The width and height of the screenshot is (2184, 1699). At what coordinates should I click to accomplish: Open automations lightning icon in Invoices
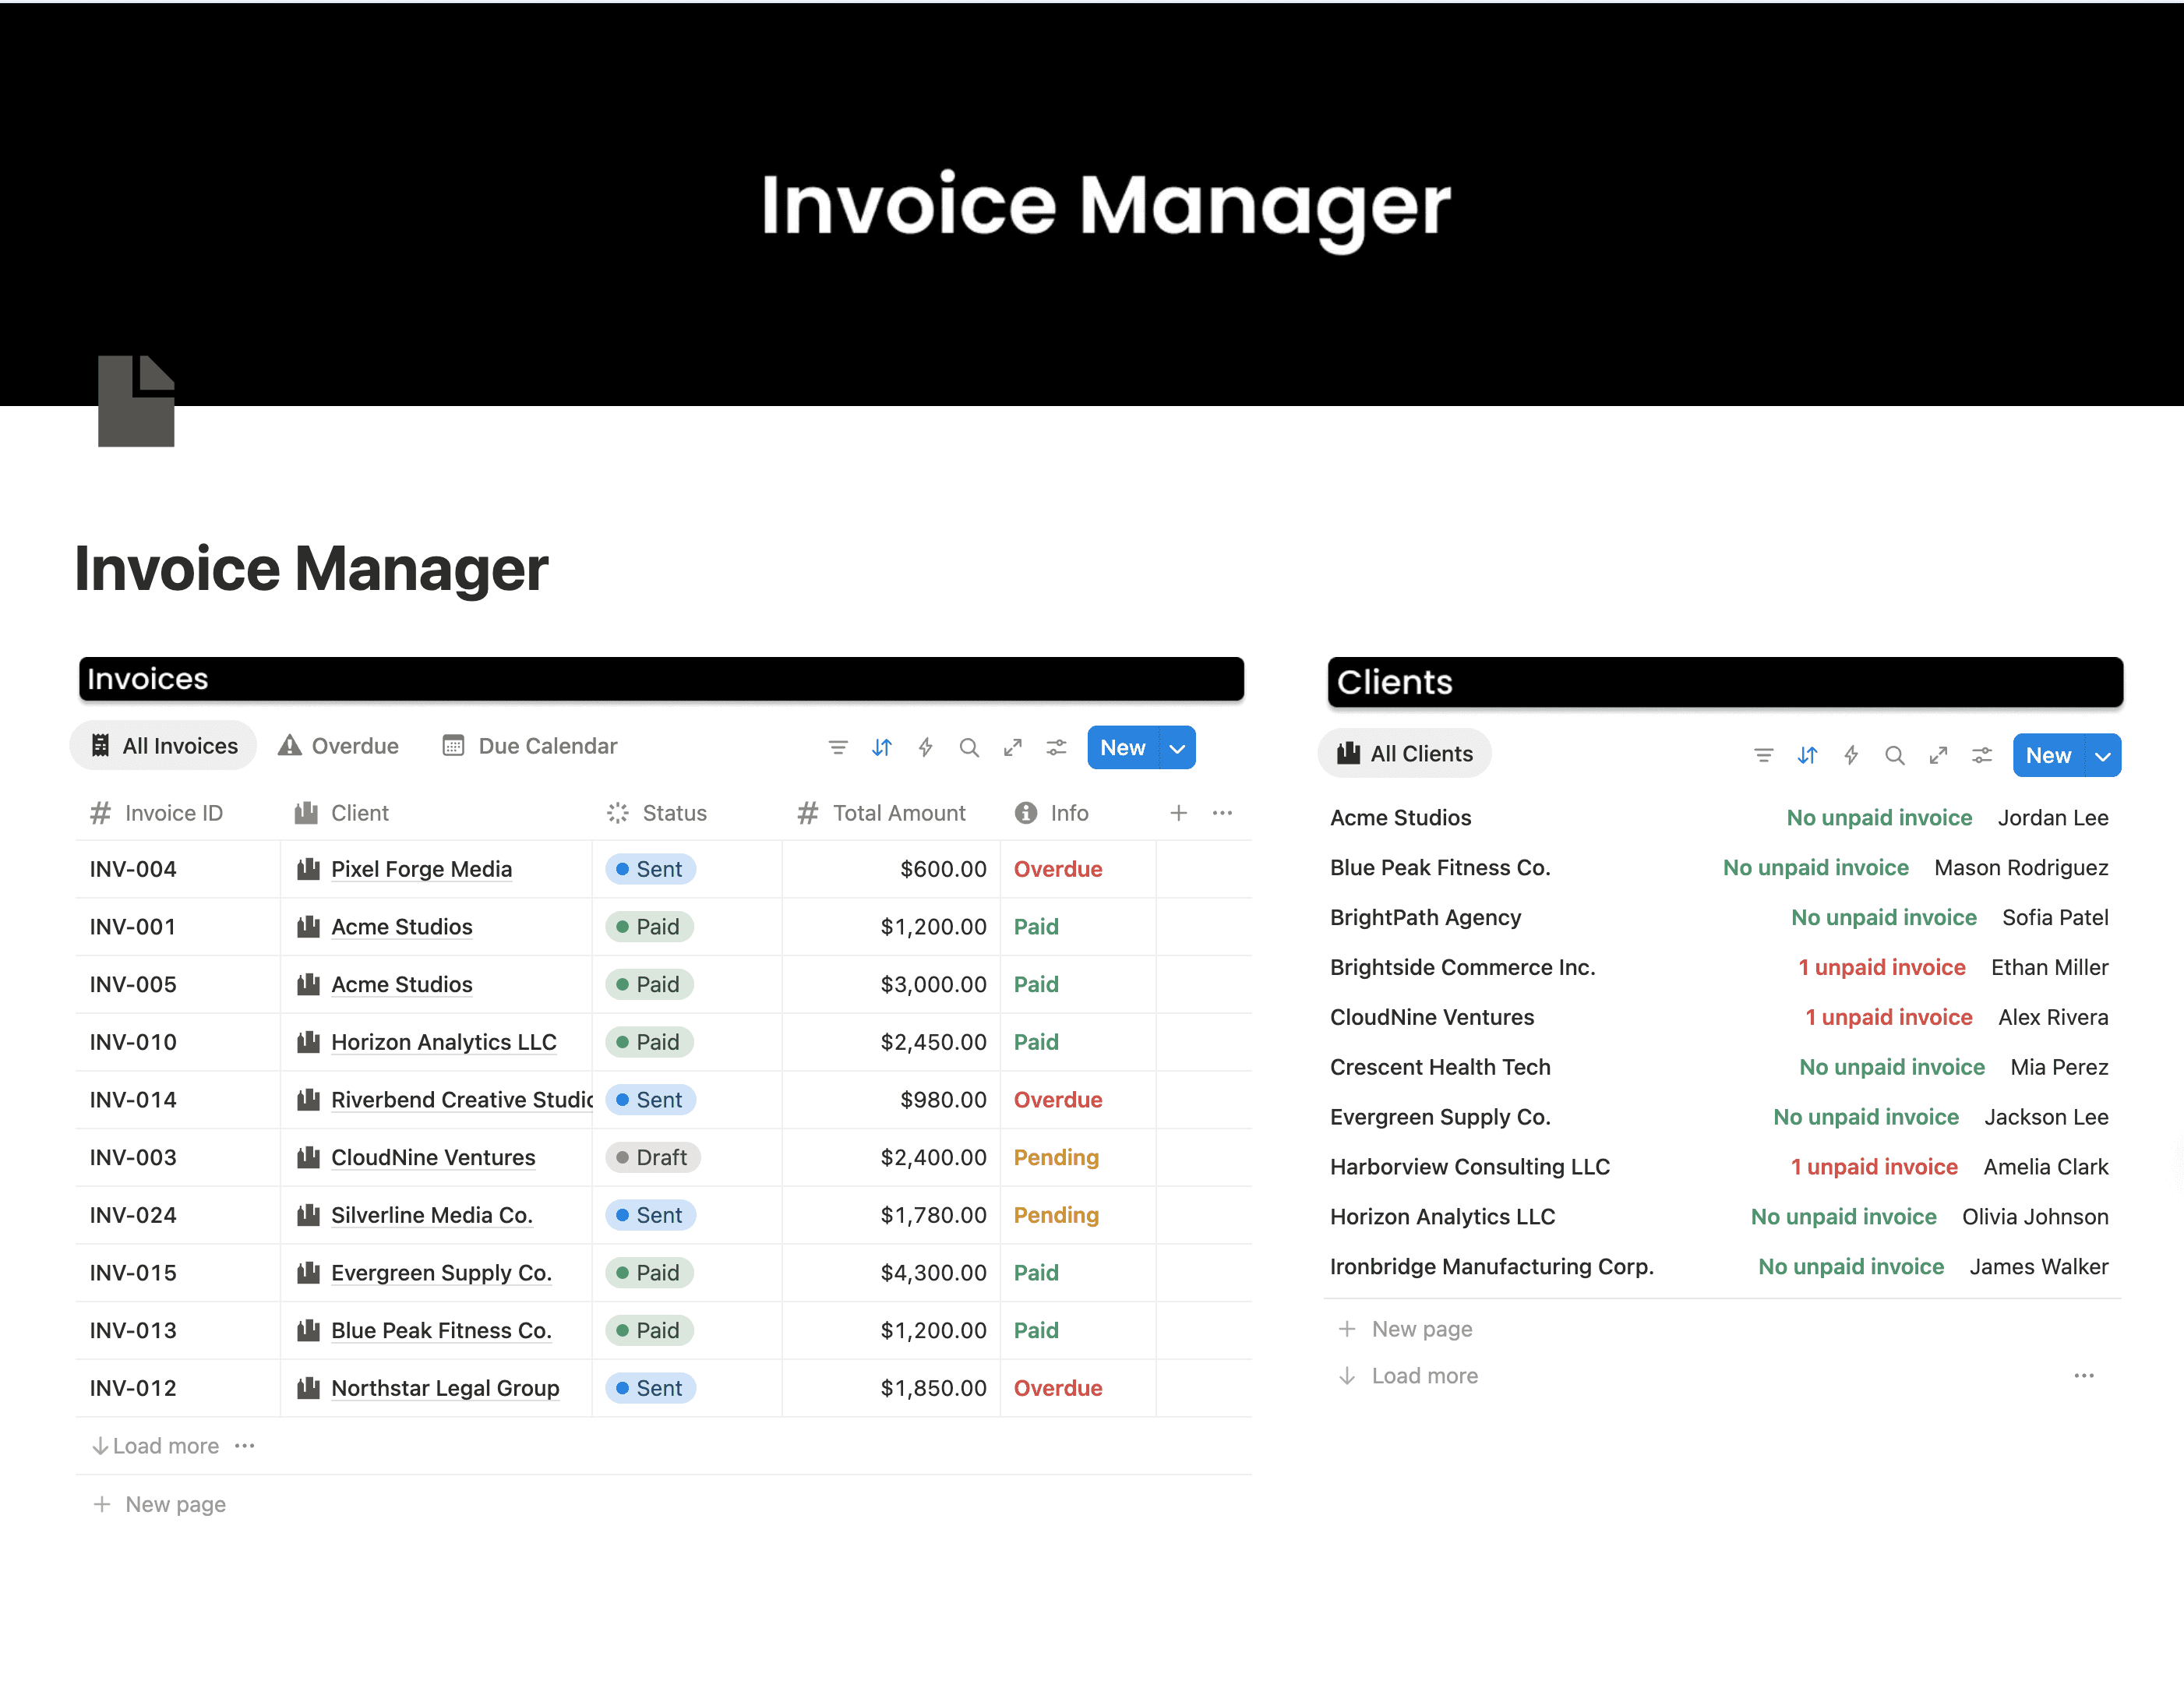(x=925, y=747)
